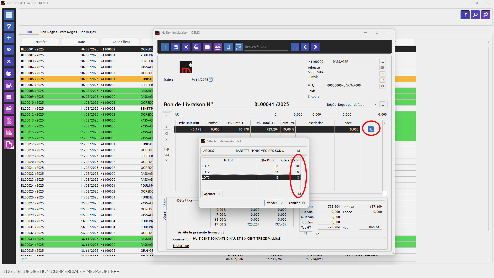Click the ellipsis button next to Recherche Doc
494x278 pixels.
pyautogui.click(x=295, y=47)
